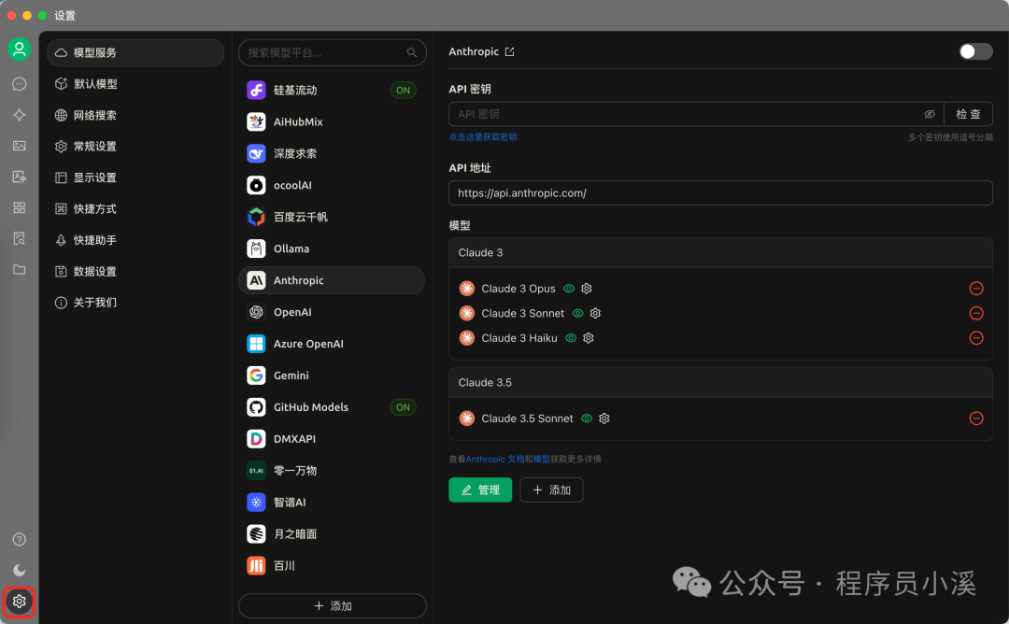The width and height of the screenshot is (1009, 624).
Task: Open the help question mark icon
Action: (x=20, y=539)
